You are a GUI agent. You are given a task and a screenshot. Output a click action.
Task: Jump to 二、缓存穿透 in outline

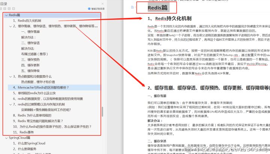tap(30, 43)
